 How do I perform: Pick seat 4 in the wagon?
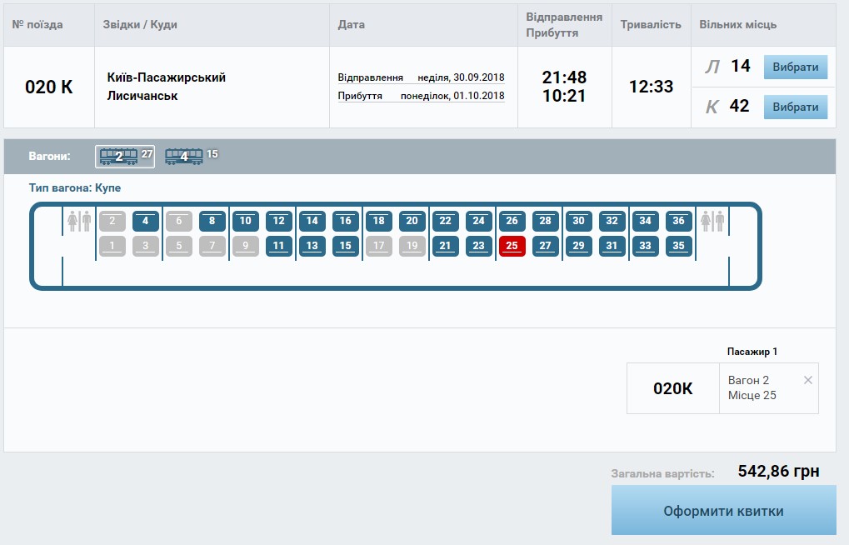point(145,221)
